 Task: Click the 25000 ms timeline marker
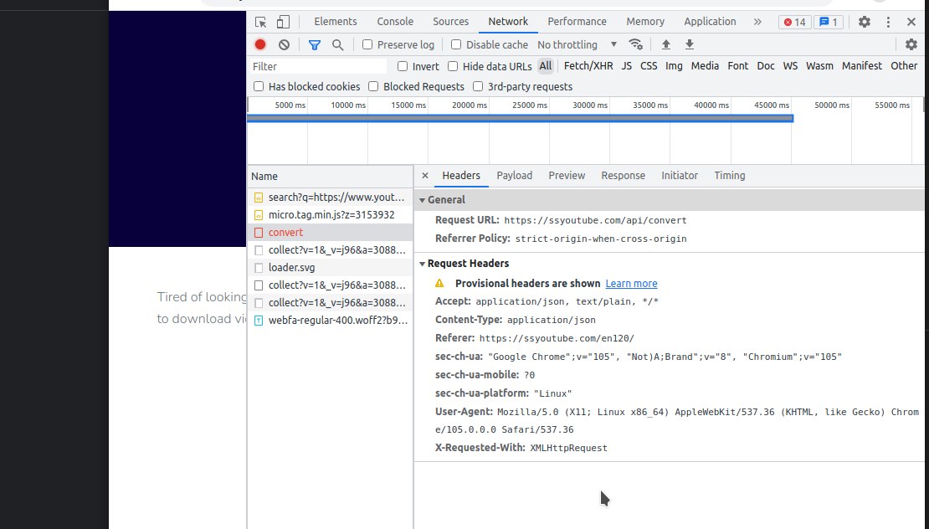coord(530,105)
